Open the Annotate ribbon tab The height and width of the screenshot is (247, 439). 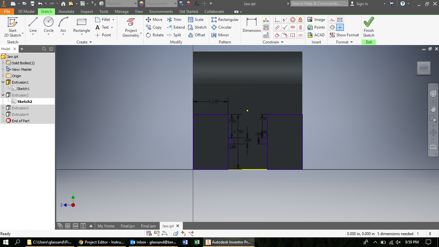[x=66, y=12]
